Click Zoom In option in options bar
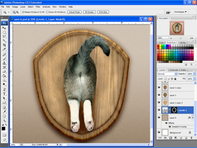Screen dimensions: 197x148 (14, 12)
